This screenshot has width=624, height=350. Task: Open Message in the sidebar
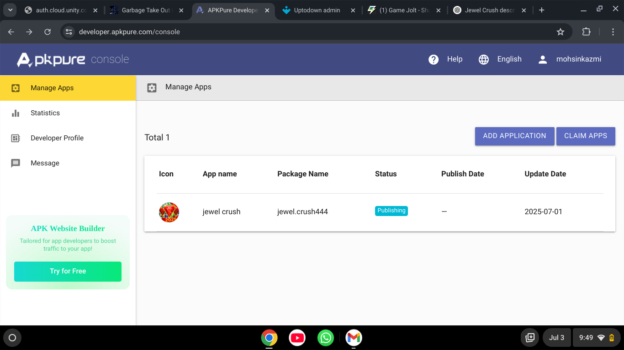pyautogui.click(x=68, y=163)
